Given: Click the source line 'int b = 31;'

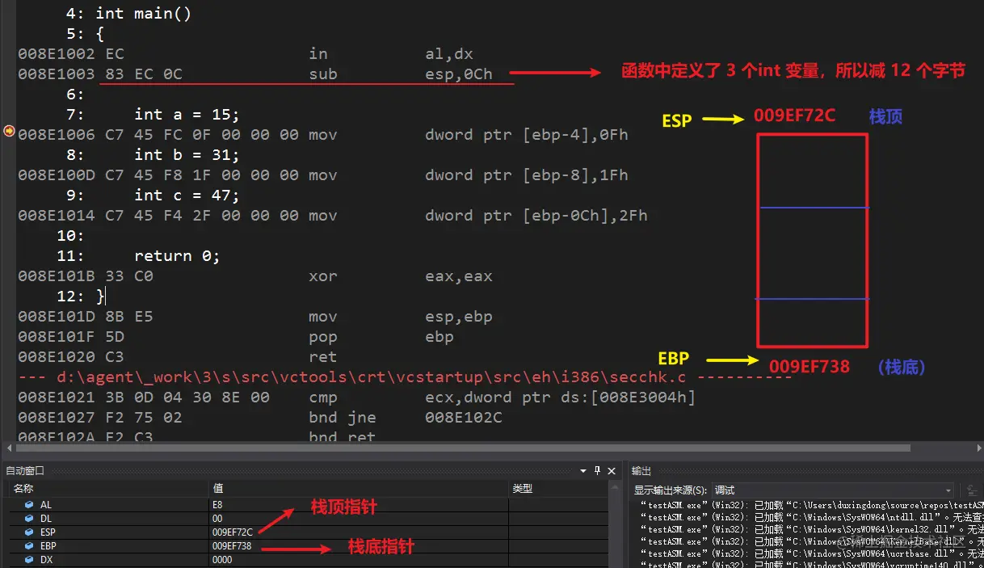Looking at the screenshot, I should [187, 155].
